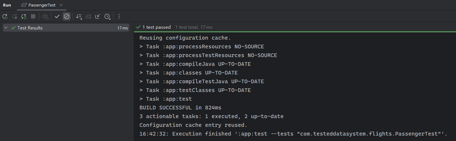Viewport: 456px width, 141px height.
Task: Click the '1 test passed' status text
Action: 156,27
